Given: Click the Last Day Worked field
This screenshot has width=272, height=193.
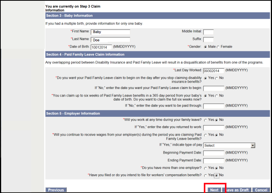Looking at the screenshot, I should (214, 70).
